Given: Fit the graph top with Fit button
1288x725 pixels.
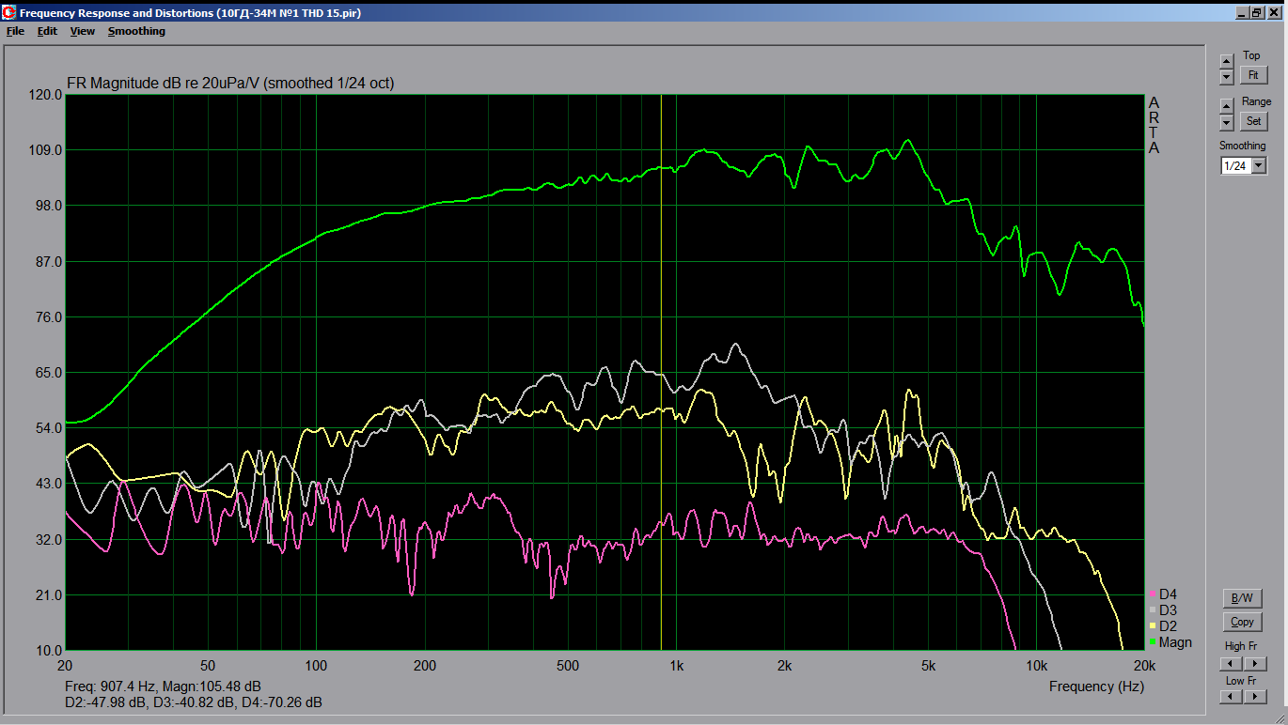Looking at the screenshot, I should coord(1253,75).
